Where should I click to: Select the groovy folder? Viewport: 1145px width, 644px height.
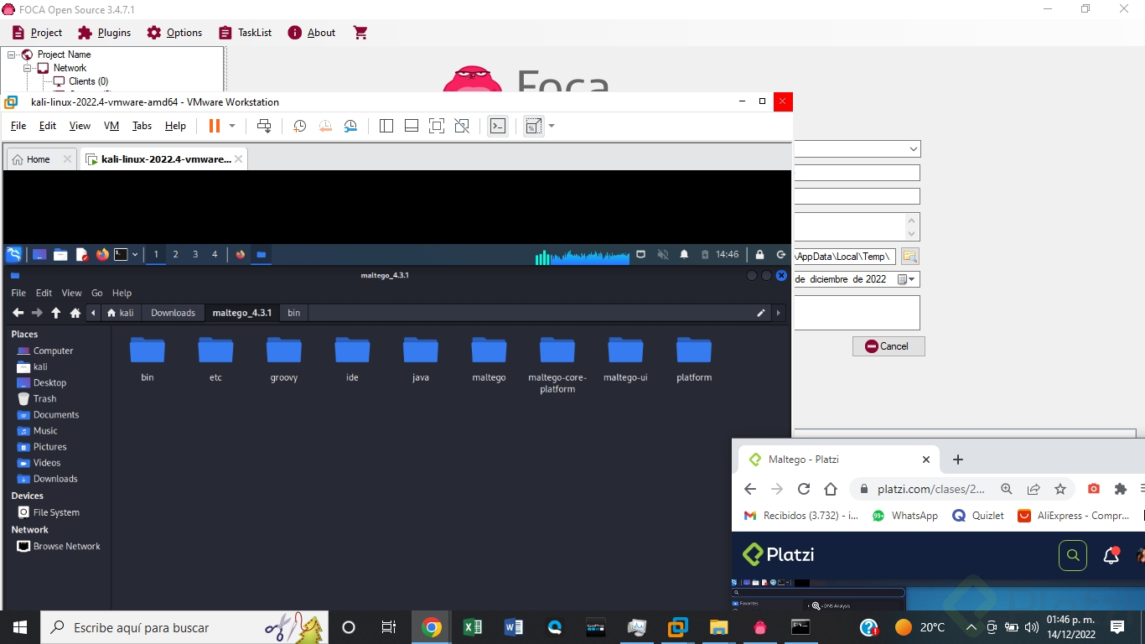pyautogui.click(x=284, y=359)
